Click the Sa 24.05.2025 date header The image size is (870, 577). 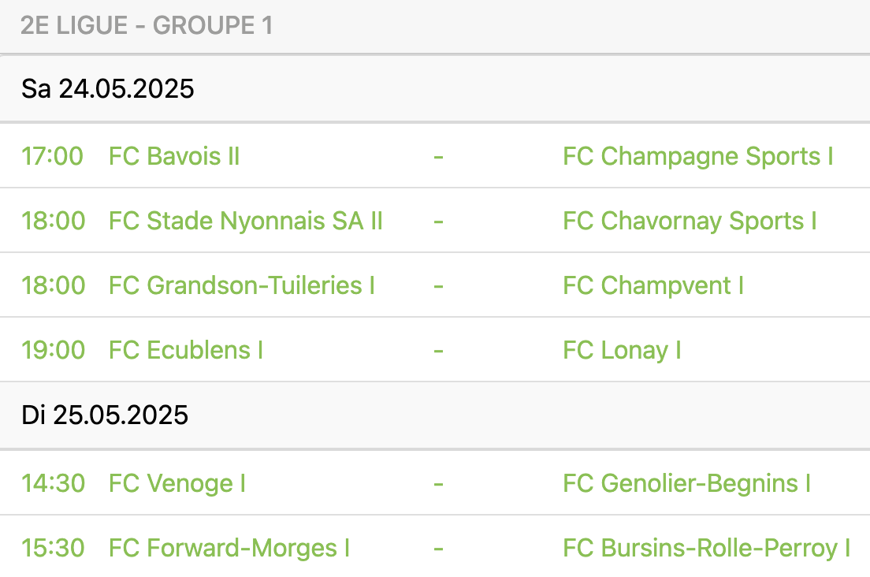point(108,89)
